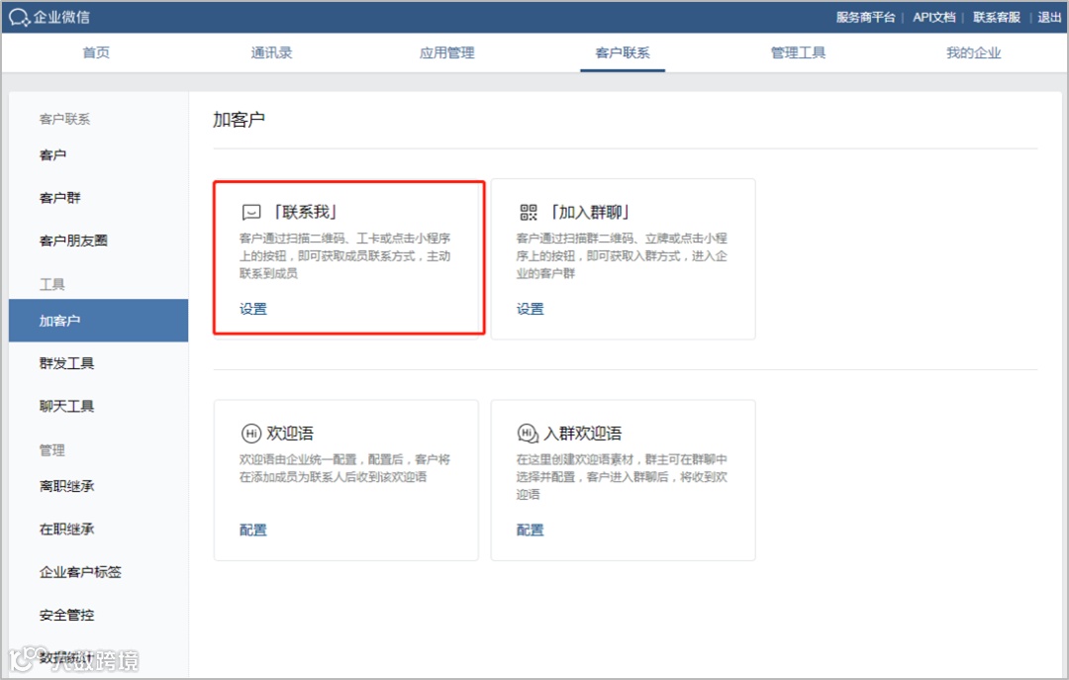This screenshot has width=1069, height=680.
Task: Select 加客户 sidebar item
Action: click(x=98, y=321)
